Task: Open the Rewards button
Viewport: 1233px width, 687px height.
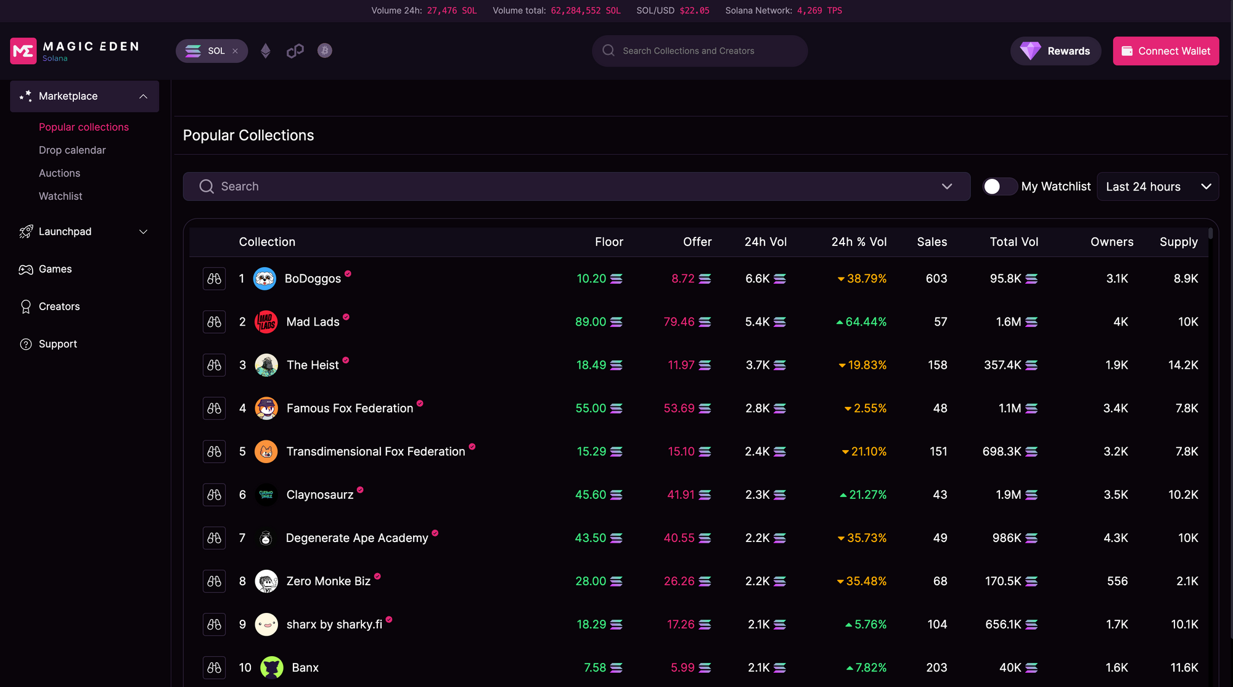Action: [1055, 51]
